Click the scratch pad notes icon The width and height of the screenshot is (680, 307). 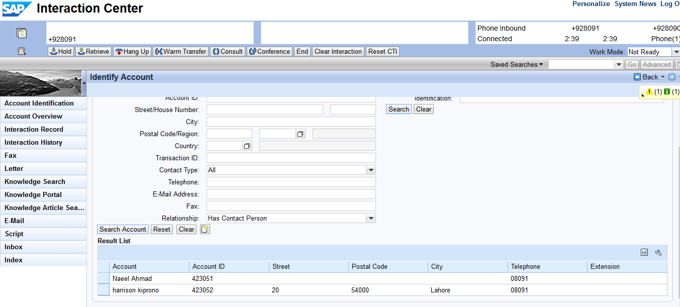[22, 33]
